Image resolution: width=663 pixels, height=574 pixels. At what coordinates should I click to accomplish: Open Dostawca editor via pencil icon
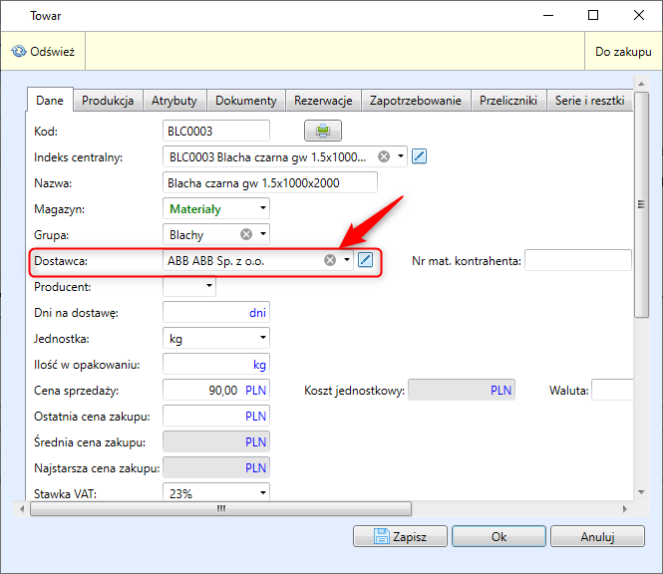point(365,260)
